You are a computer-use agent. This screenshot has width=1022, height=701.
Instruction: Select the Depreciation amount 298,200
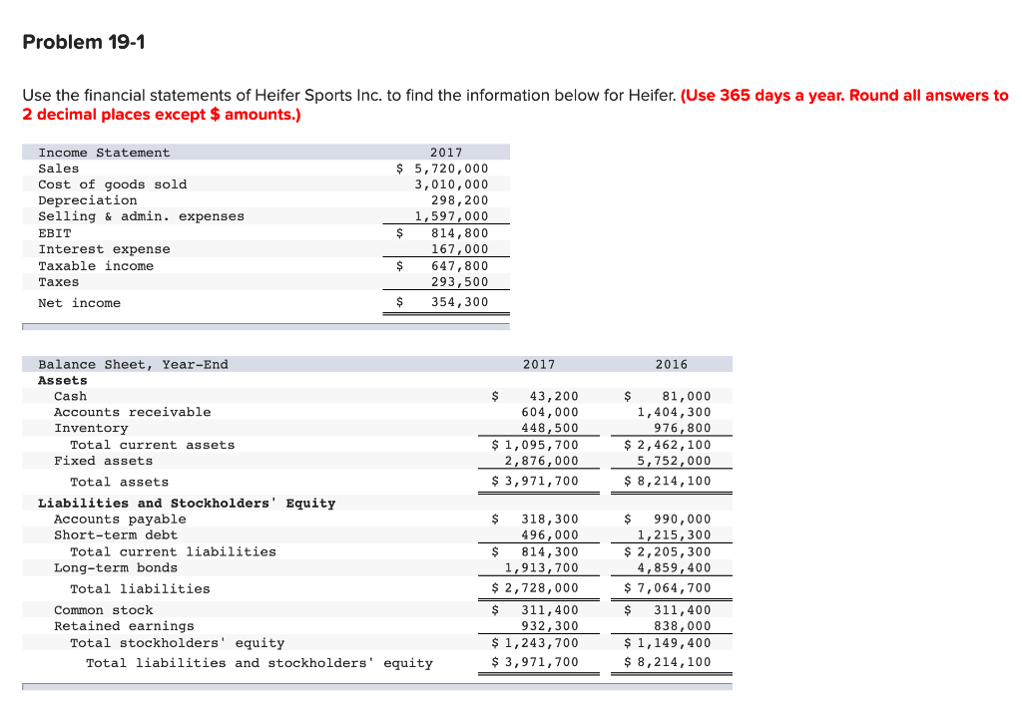[x=458, y=199]
